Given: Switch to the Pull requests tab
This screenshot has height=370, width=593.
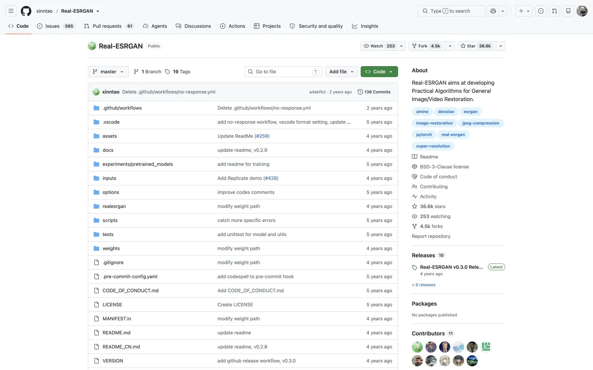Looking at the screenshot, I should [109, 26].
